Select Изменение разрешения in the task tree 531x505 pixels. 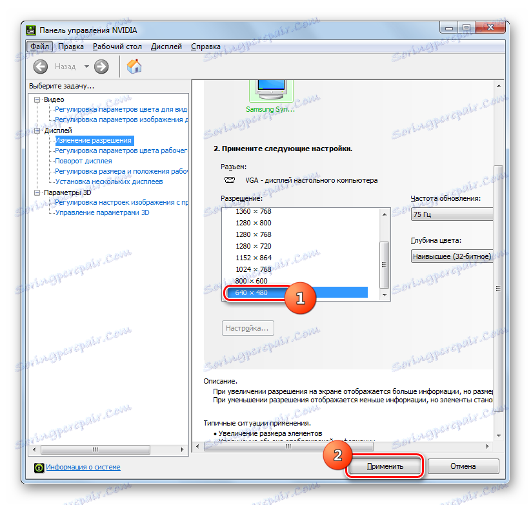coord(93,140)
